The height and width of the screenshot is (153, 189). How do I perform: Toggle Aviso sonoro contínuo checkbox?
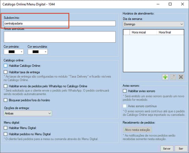[125, 106]
